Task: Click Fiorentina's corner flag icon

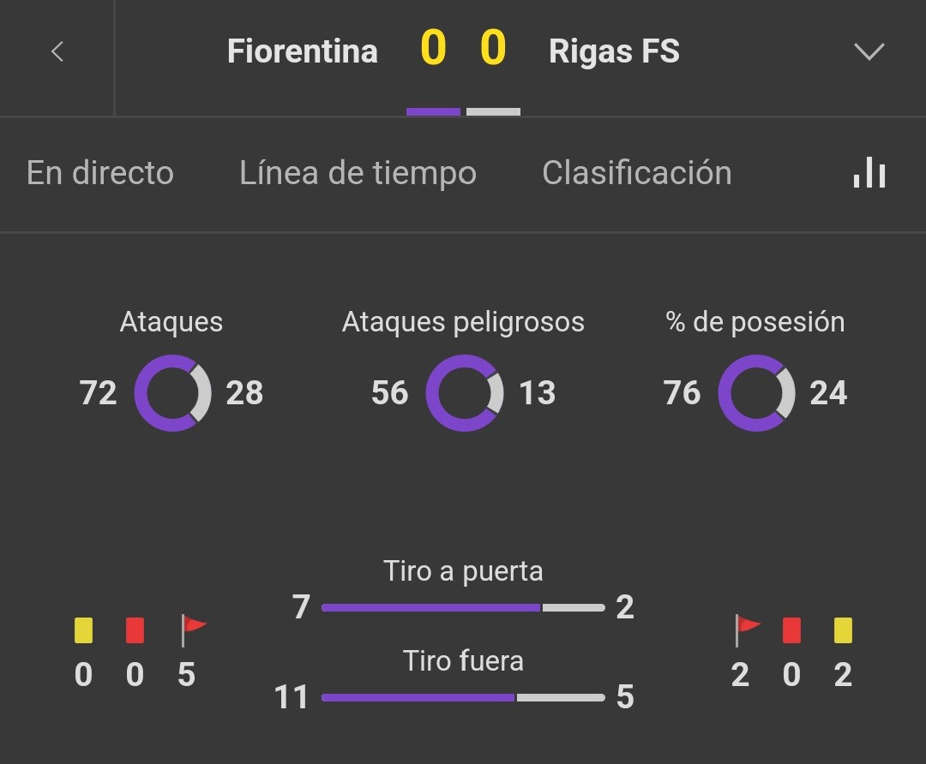Action: [193, 630]
